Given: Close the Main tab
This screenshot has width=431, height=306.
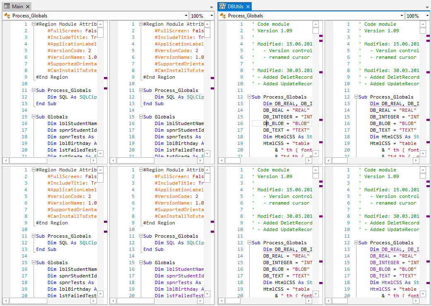Looking at the screenshot, I should pyautogui.click(x=27, y=6).
